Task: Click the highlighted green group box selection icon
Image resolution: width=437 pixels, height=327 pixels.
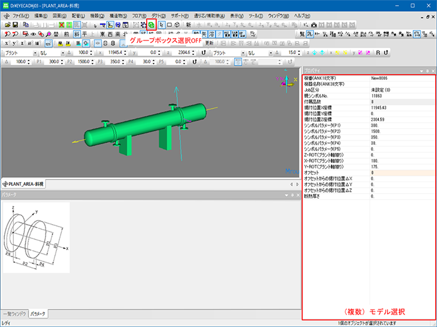Action: click(150, 24)
